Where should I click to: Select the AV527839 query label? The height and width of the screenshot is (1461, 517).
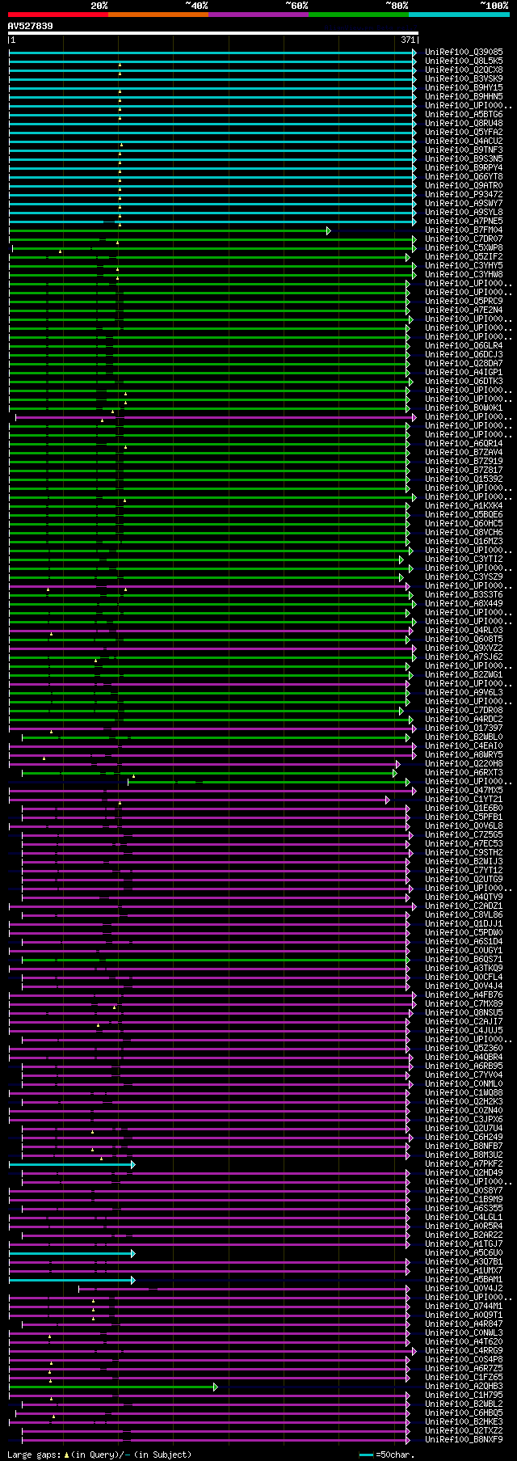coord(31,26)
